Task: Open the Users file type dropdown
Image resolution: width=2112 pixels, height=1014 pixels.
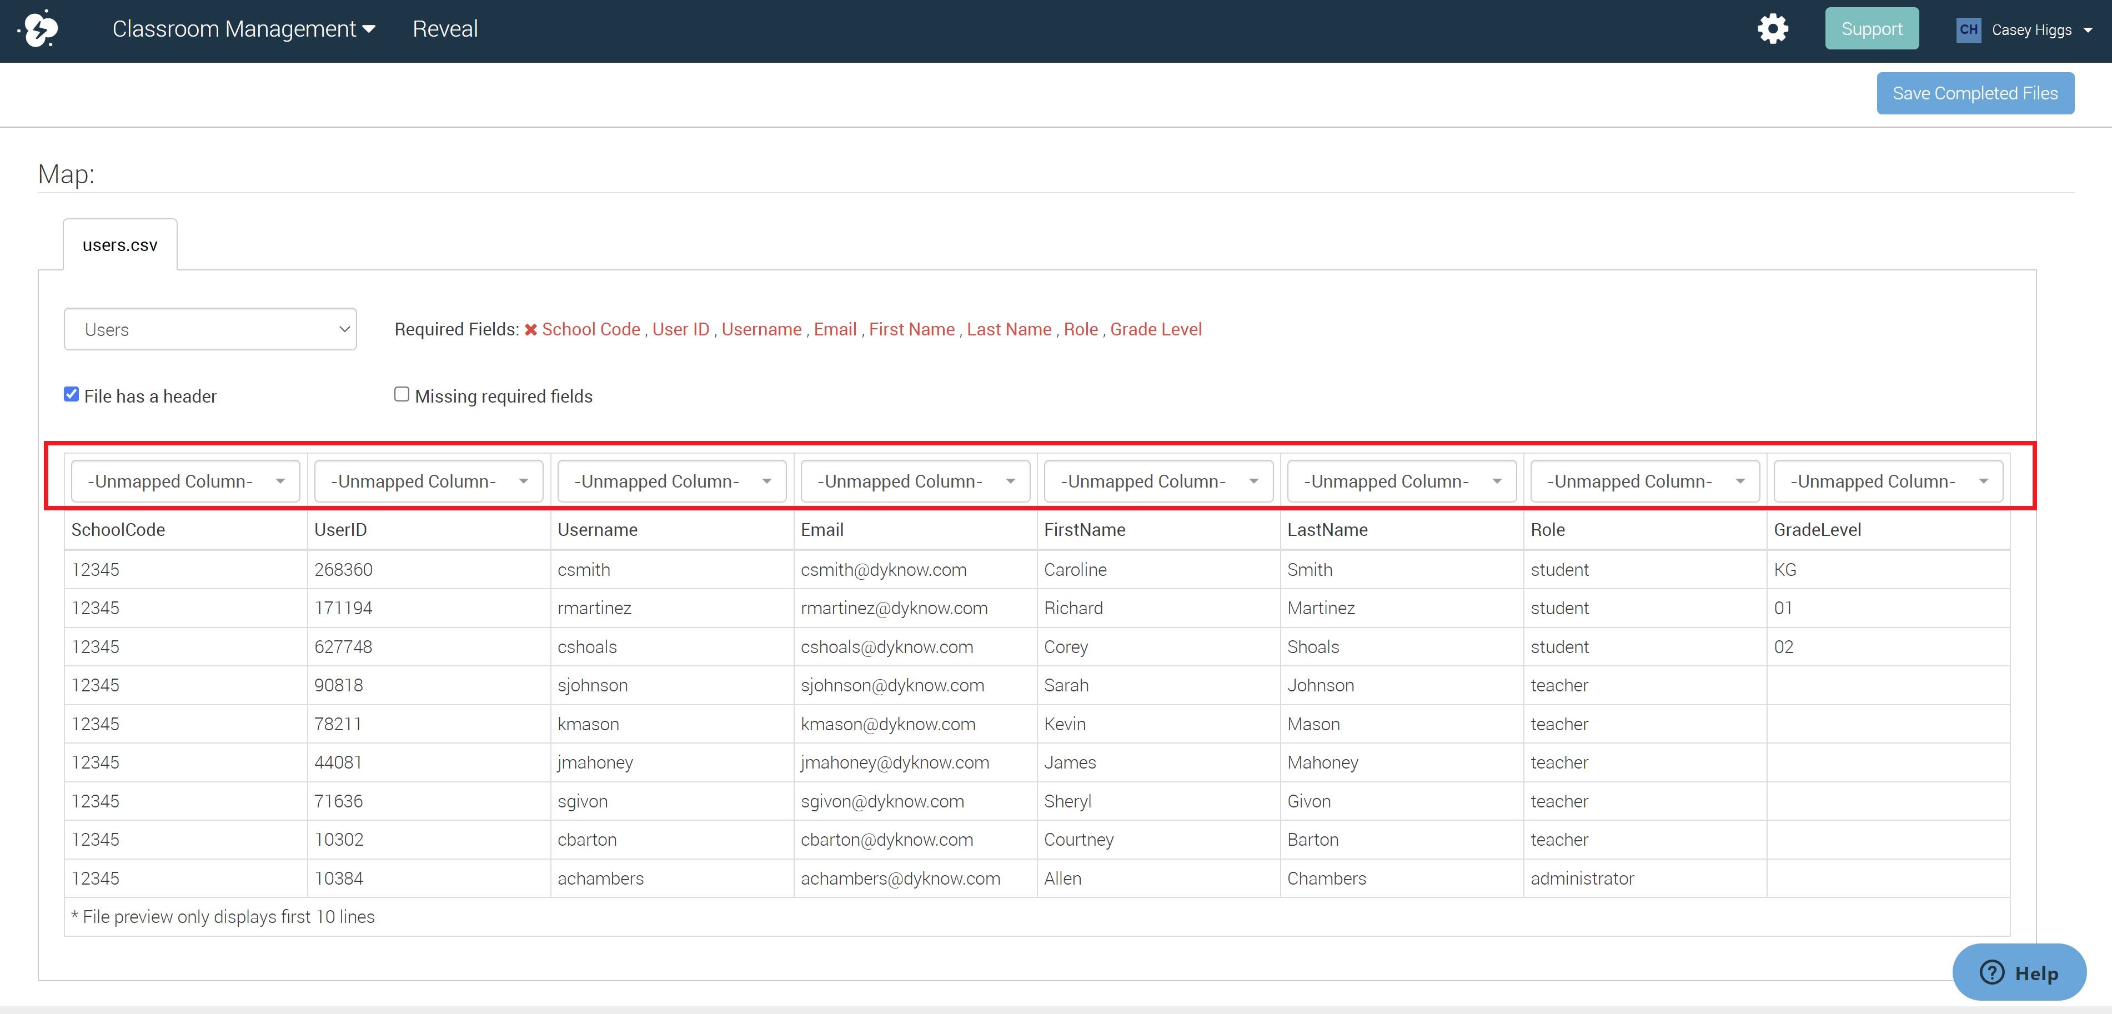Action: pyautogui.click(x=210, y=329)
